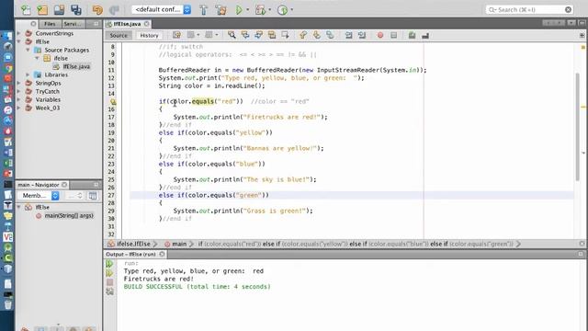This screenshot has width=588, height=331.
Task: Open the Profile Project dropdown arrow
Action: pos(292,10)
